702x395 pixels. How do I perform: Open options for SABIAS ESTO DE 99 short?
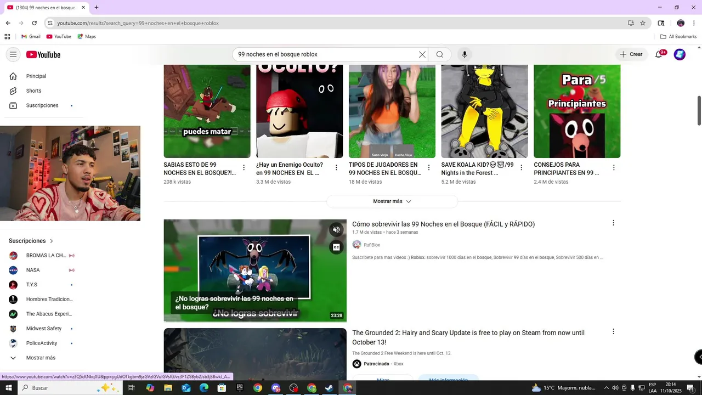coord(244,167)
